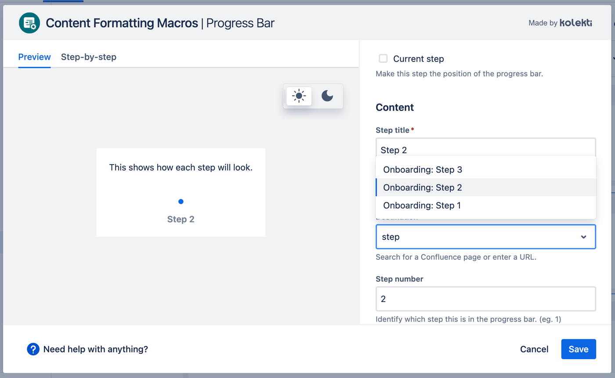Switch preview to dark mode moon icon
The height and width of the screenshot is (378, 615).
pyautogui.click(x=327, y=96)
